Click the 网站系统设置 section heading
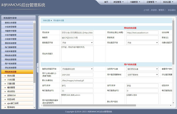 click(x=130, y=28)
